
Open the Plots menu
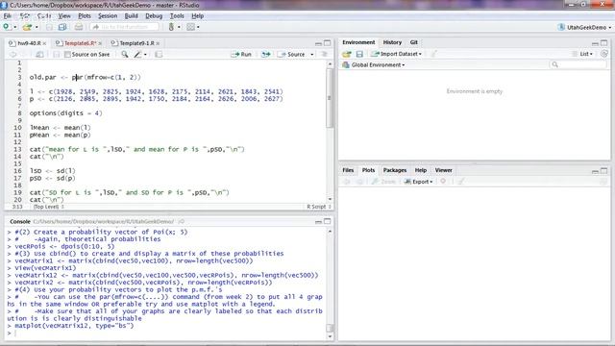[85, 16]
